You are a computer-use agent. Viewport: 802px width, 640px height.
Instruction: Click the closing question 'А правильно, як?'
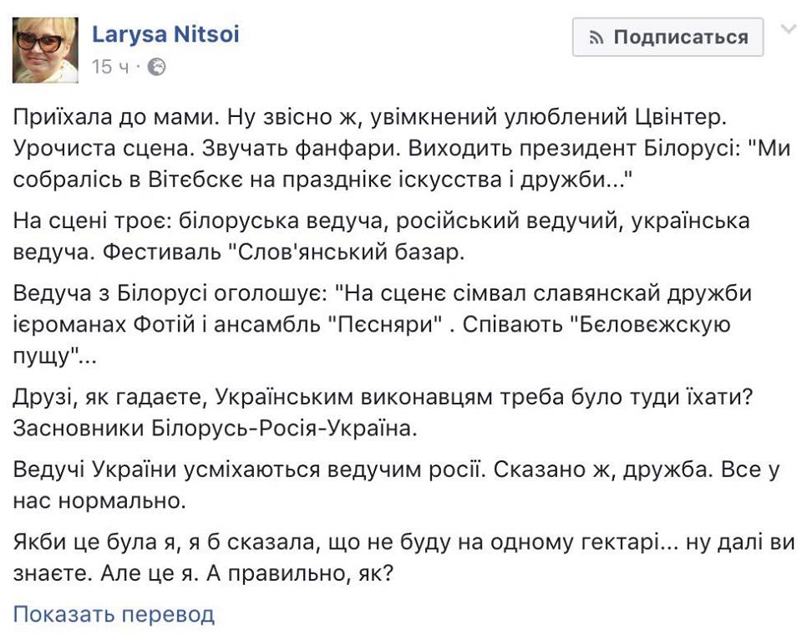coord(300,573)
